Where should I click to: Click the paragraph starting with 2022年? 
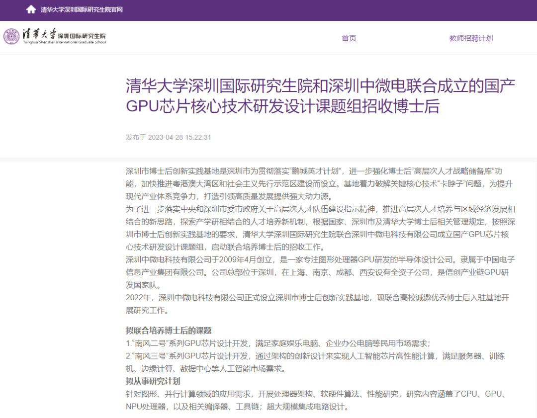[320, 304]
